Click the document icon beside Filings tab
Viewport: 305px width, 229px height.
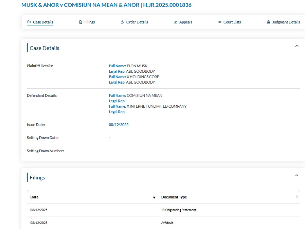(x=81, y=22)
